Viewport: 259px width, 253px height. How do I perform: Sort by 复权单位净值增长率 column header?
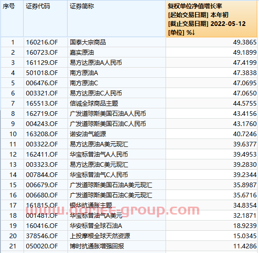[211, 19]
